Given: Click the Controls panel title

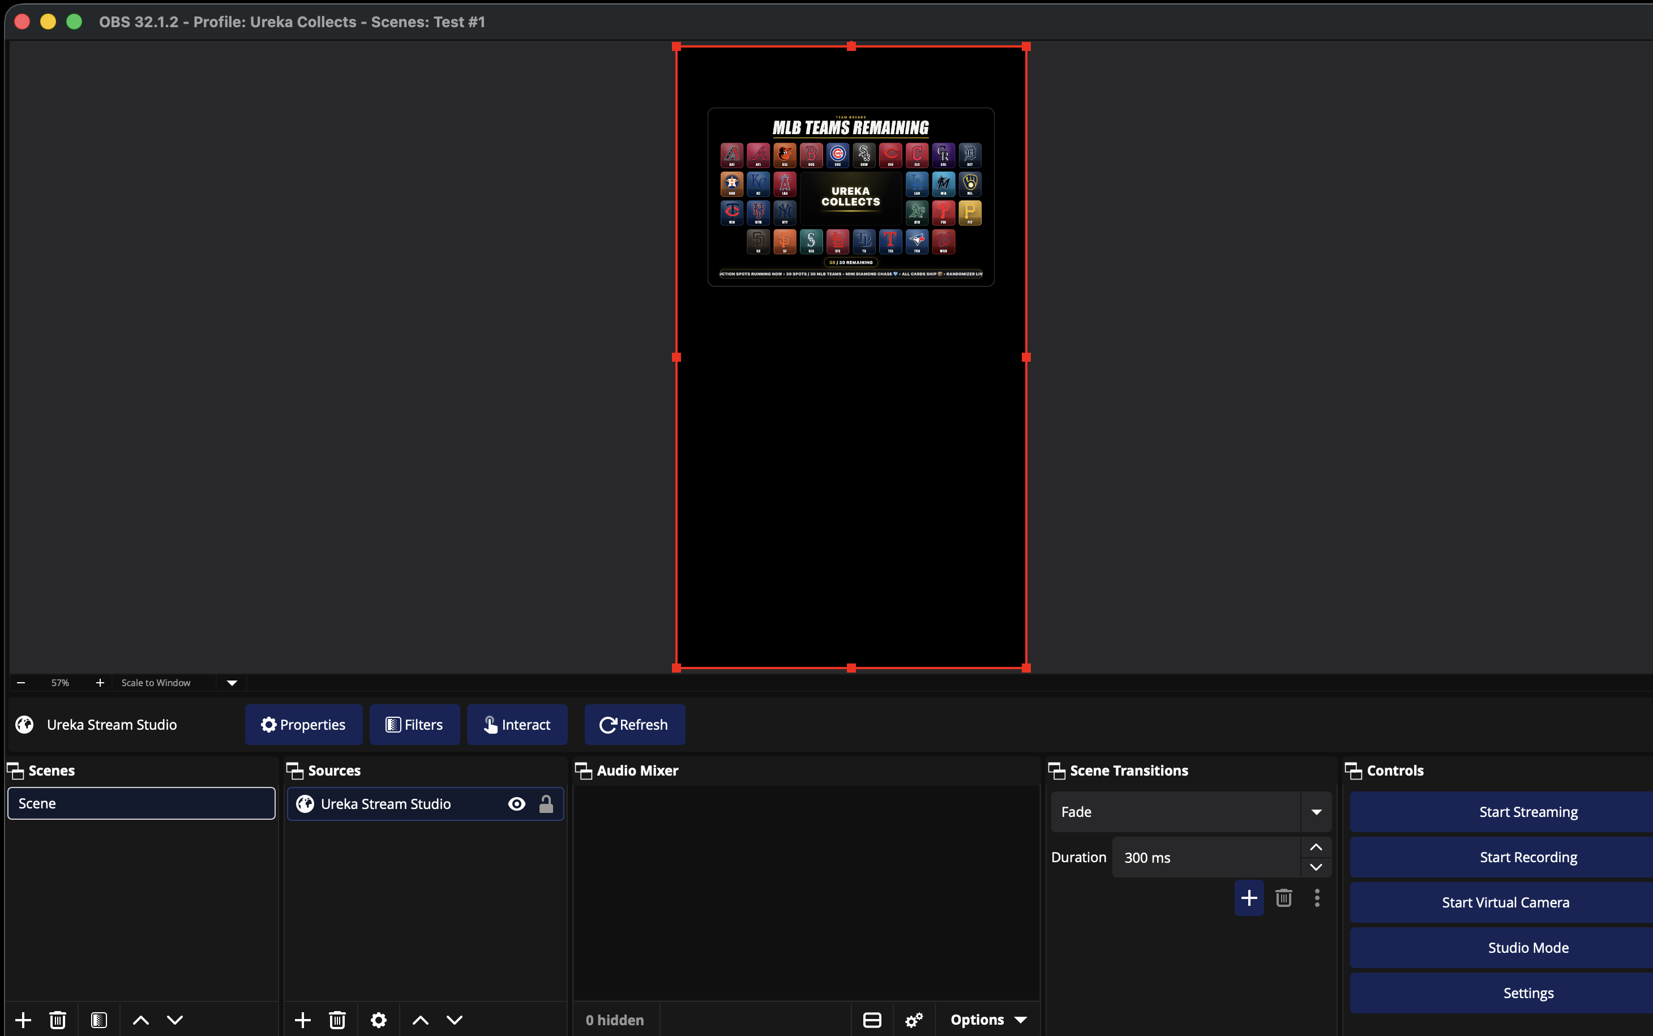Looking at the screenshot, I should point(1395,771).
